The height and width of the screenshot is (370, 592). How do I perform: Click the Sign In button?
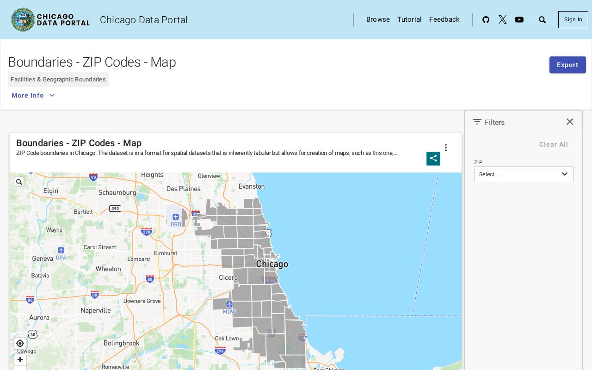point(573,19)
